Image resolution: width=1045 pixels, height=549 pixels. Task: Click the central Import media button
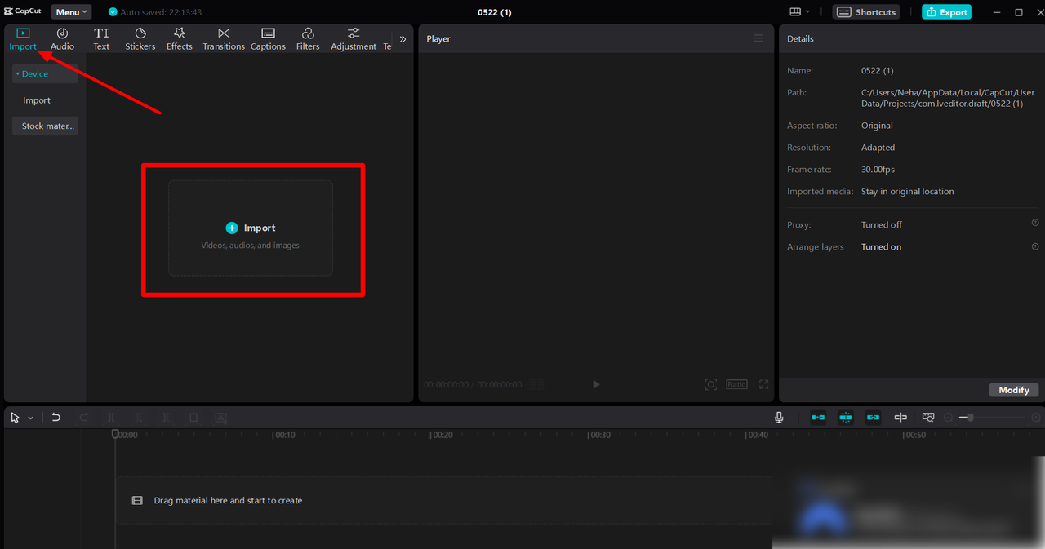point(251,228)
